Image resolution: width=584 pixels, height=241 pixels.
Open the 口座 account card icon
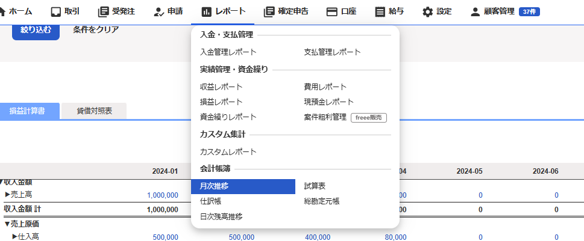click(331, 11)
